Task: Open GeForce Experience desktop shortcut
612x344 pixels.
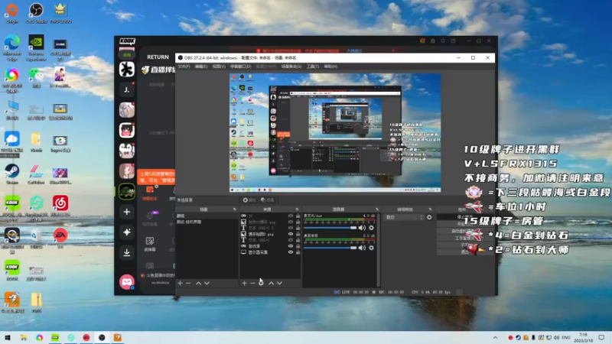Action: click(36, 48)
